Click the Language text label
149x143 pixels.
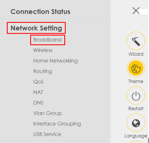tap(136, 136)
